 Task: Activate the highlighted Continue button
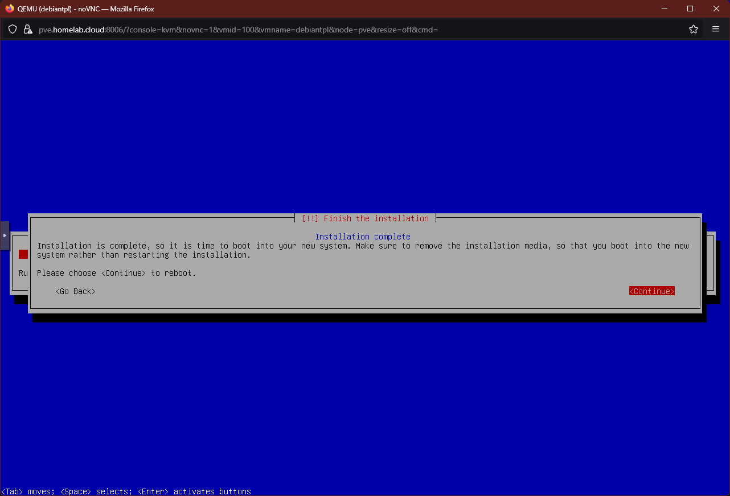[x=651, y=291]
